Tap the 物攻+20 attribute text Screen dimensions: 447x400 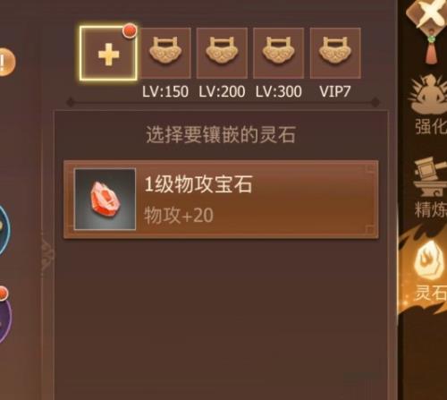(179, 216)
